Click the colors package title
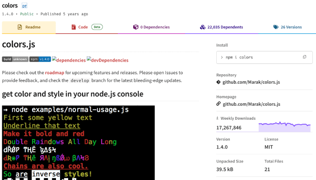Viewport: 316px width, 180px height. (x=10, y=5)
